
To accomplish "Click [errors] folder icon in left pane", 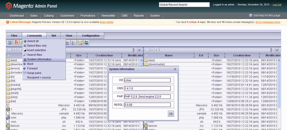I will [x=8, y=68].
